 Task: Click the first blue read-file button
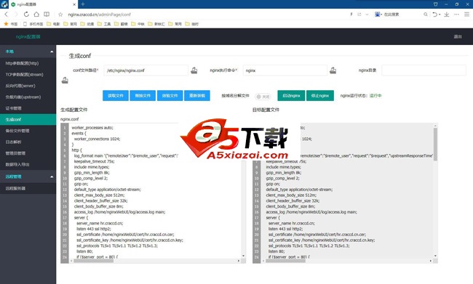coord(116,95)
